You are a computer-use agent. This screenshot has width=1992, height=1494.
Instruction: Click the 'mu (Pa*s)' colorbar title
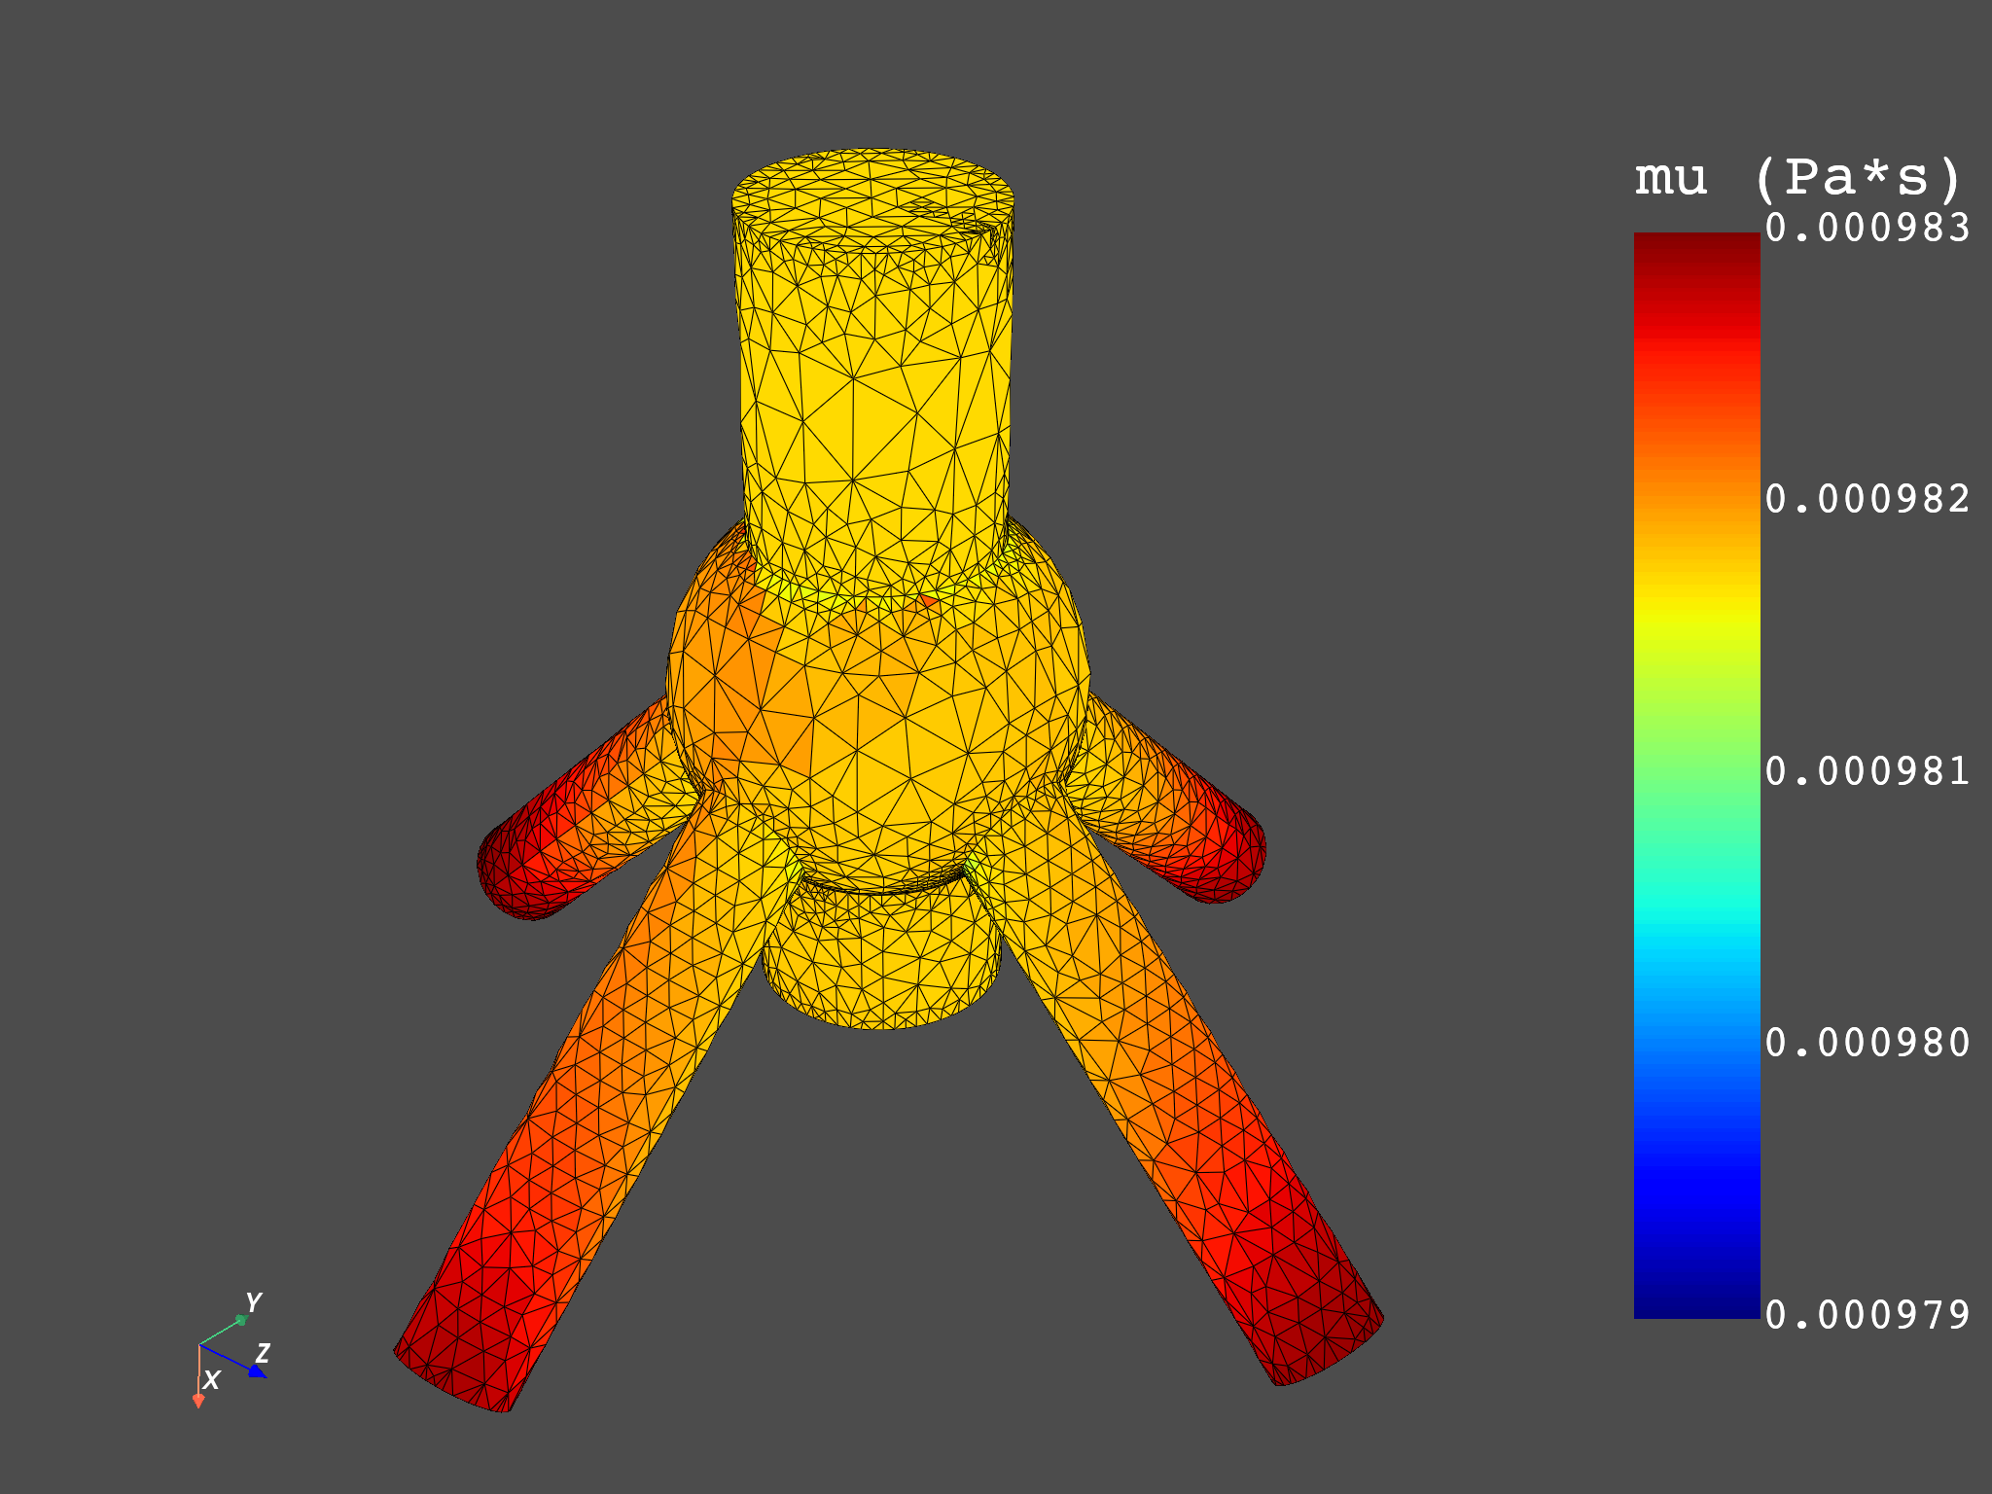pyautogui.click(x=1797, y=178)
